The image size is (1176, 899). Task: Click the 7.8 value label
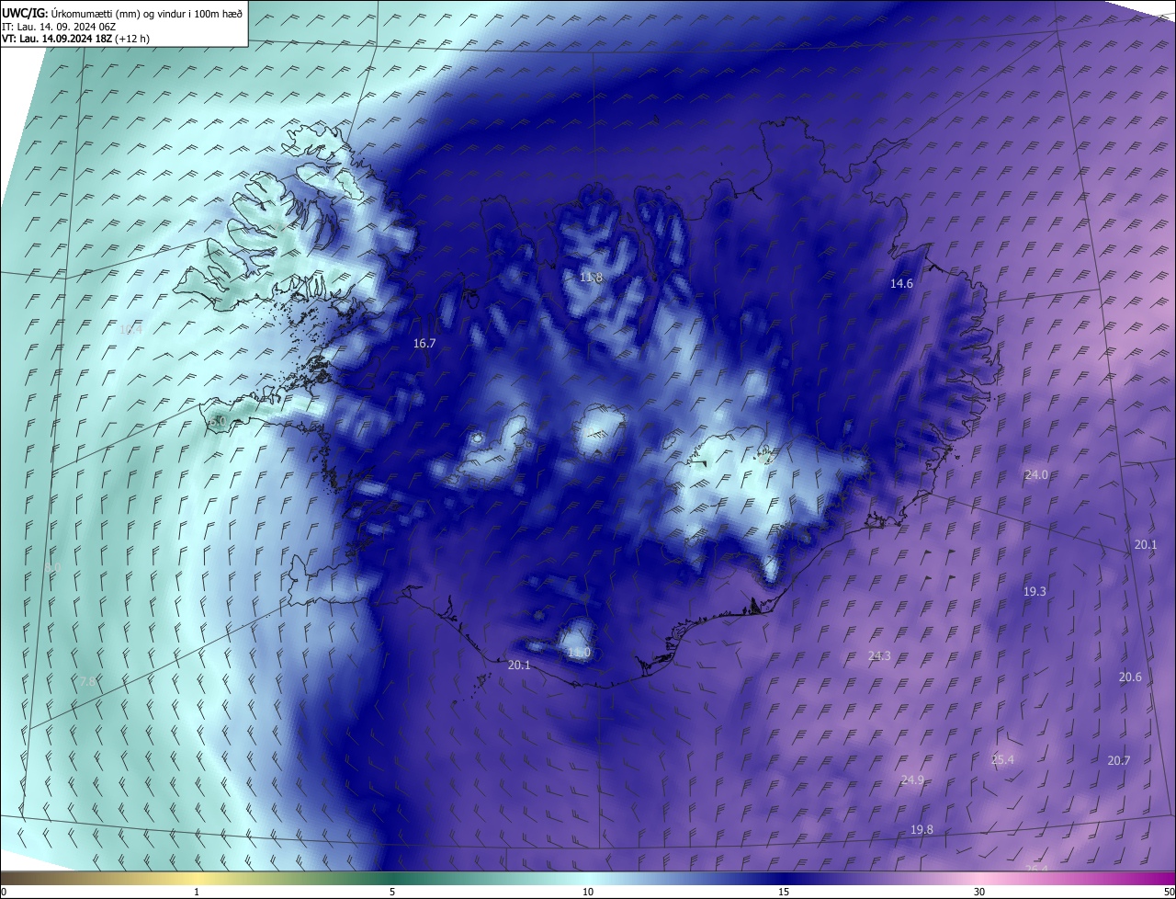[x=87, y=682]
